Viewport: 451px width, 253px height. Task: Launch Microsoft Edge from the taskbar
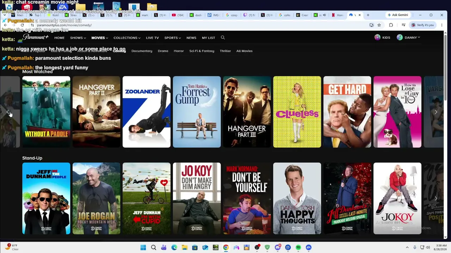coord(174,247)
